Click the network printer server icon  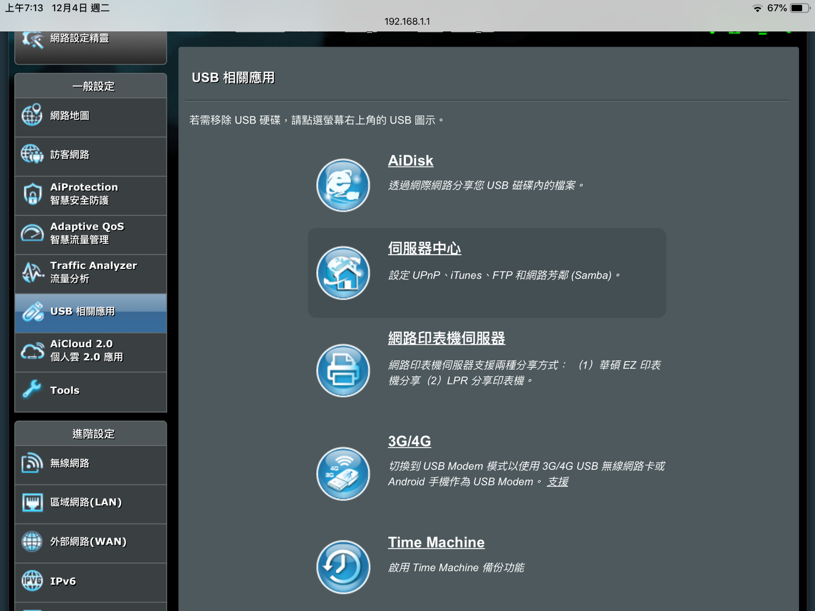[343, 370]
